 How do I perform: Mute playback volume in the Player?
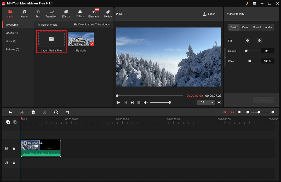[146, 102]
